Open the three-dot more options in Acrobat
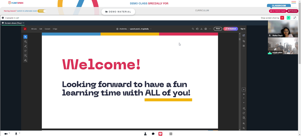This screenshot has width=301, height=136. click(210, 29)
